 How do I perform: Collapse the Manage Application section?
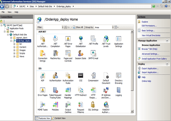click(167, 41)
